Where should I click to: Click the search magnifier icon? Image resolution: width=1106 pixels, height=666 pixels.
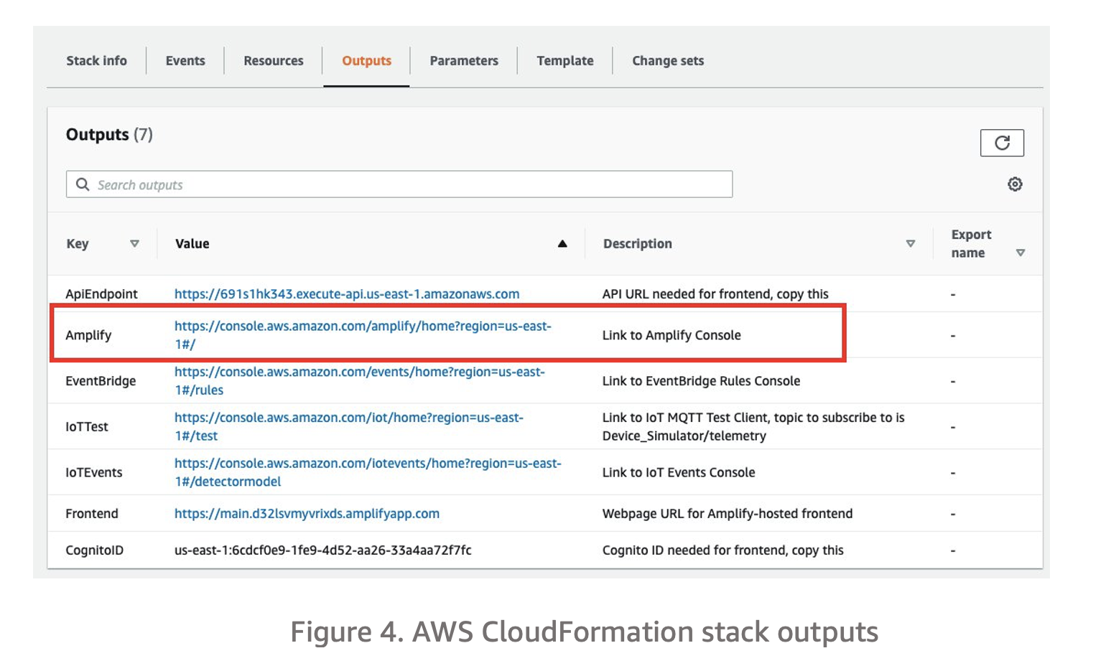pyautogui.click(x=83, y=184)
